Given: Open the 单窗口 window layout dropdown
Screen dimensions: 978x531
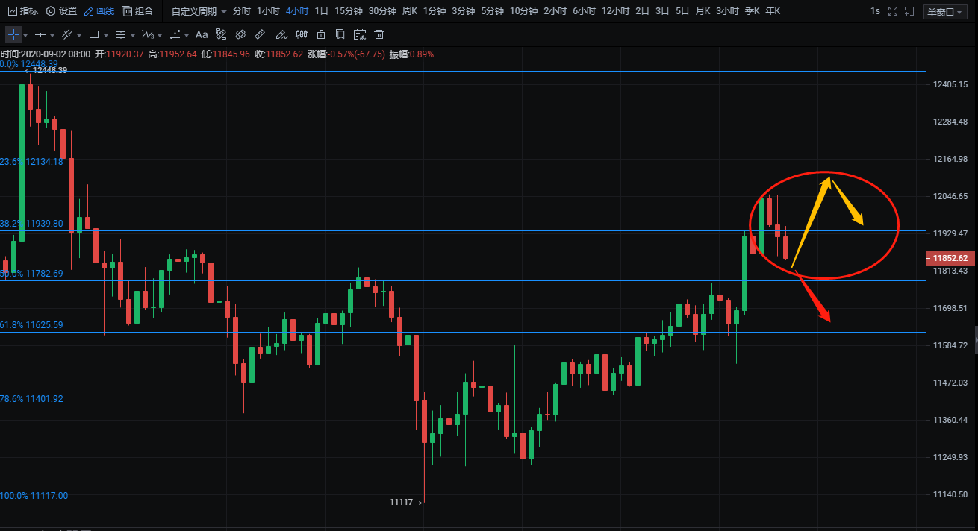Looking at the screenshot, I should point(944,12).
